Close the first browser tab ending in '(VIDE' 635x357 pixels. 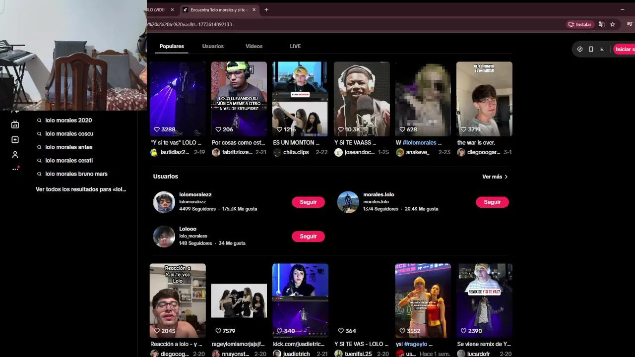coord(172,9)
